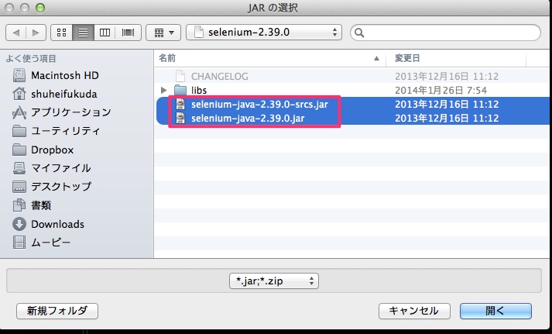
Task: Go back with the left arrow button
Action: [x=15, y=33]
